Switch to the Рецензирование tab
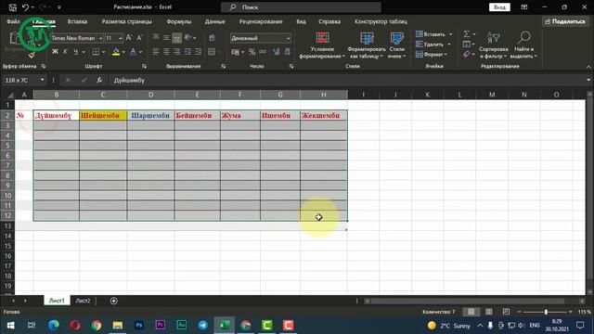This screenshot has width=594, height=334. click(x=261, y=21)
